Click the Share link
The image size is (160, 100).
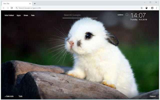26,15
